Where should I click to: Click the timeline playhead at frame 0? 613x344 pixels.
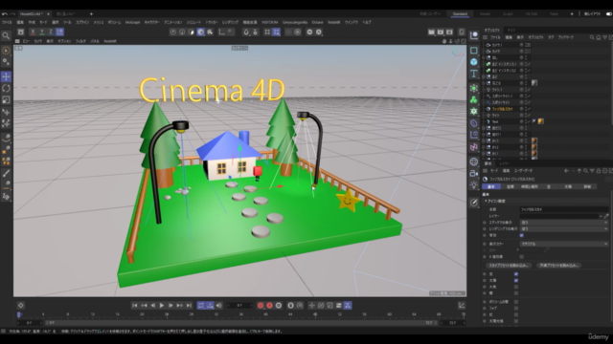(19, 314)
